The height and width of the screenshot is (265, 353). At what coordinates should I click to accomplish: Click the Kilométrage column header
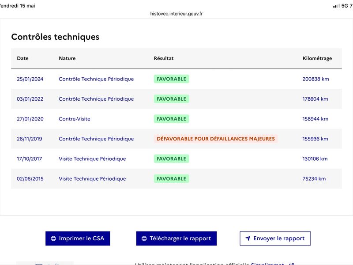tap(317, 58)
